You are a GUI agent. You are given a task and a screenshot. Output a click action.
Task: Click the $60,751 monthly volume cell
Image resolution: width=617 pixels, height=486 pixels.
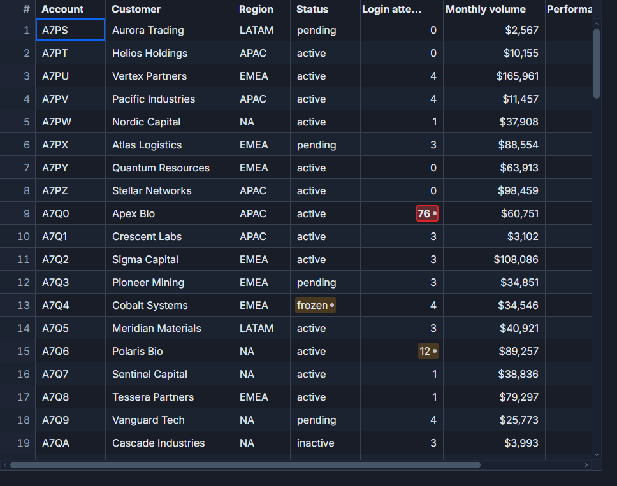tap(494, 213)
